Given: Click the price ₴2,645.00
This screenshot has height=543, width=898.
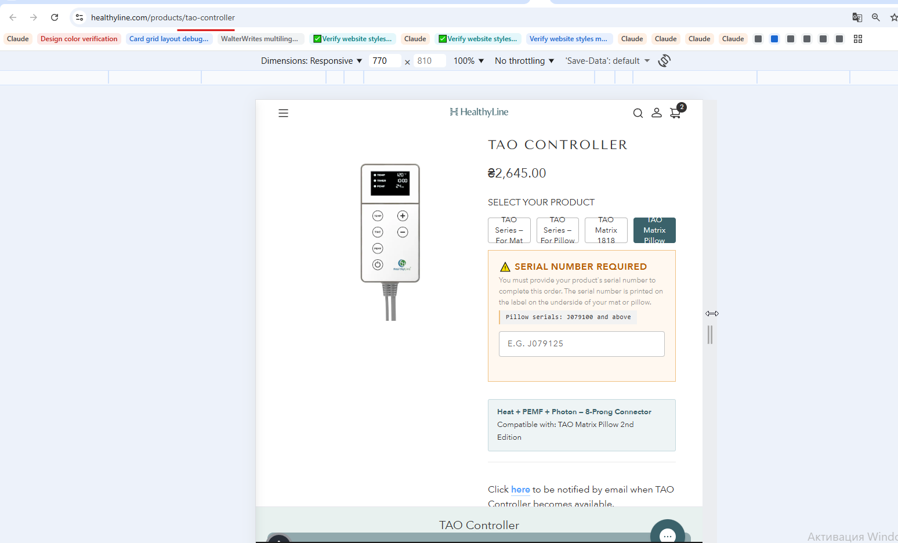Looking at the screenshot, I should (x=517, y=173).
